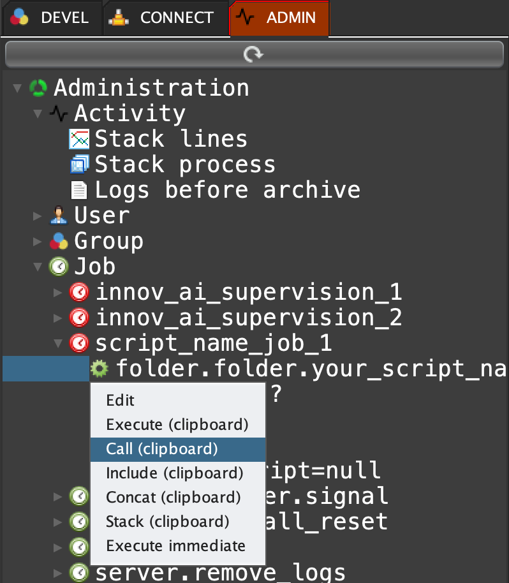
Task: Click the Group colored circles icon
Action: (x=59, y=241)
